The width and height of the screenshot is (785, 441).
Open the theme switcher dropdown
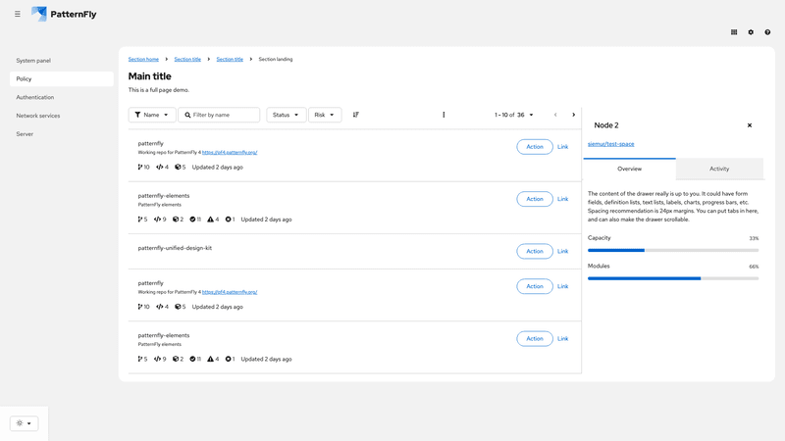pos(24,423)
